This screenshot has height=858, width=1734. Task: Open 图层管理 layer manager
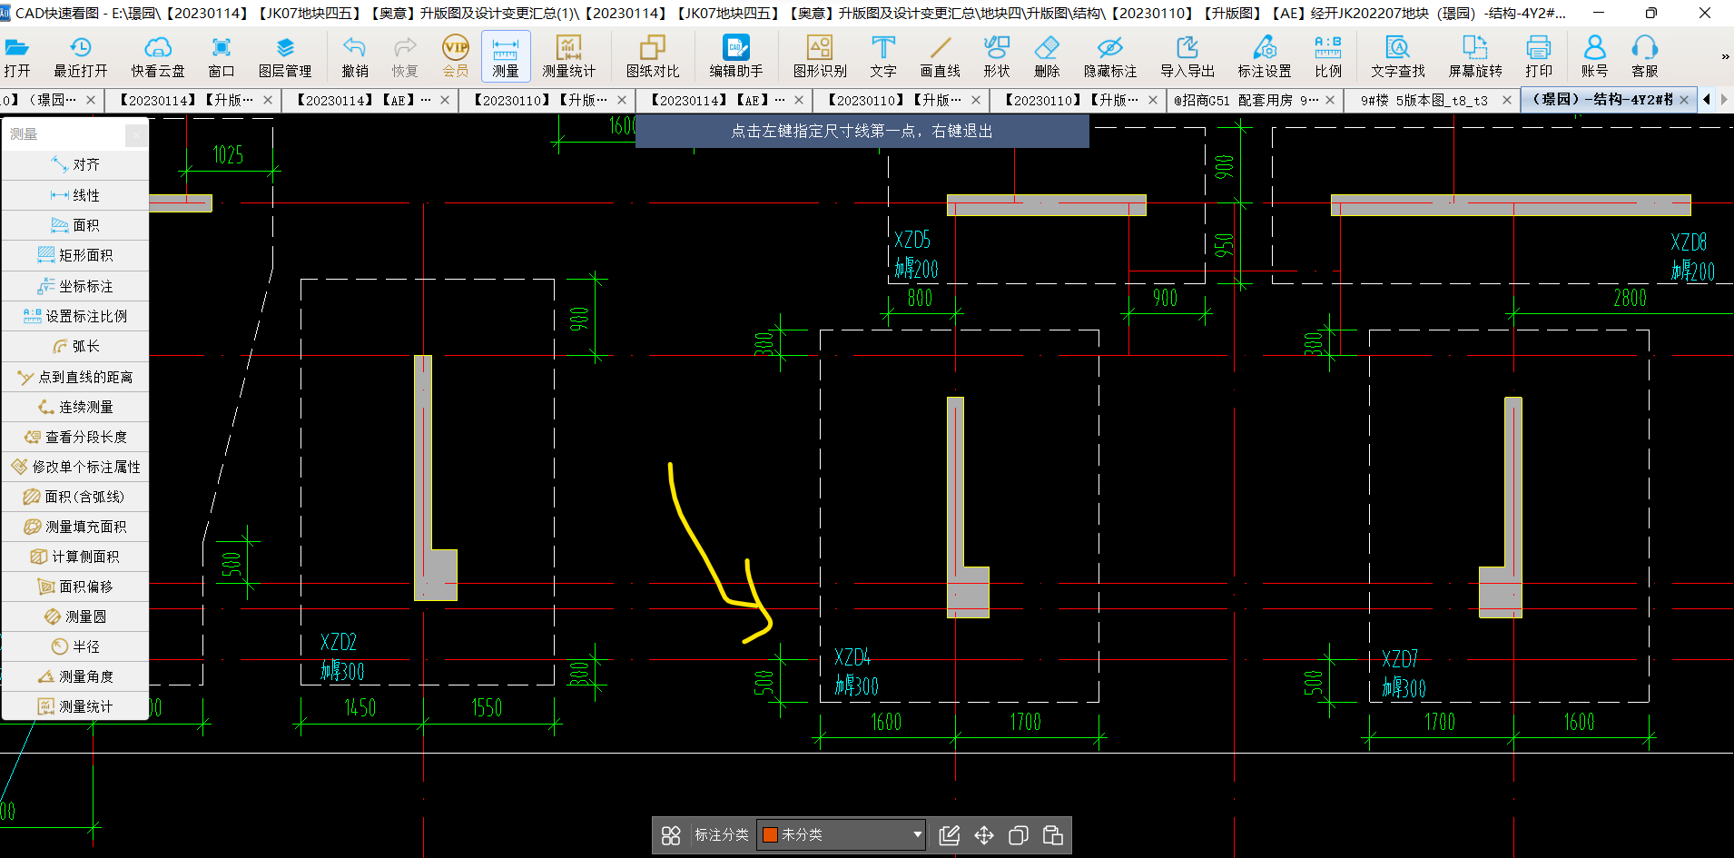285,56
